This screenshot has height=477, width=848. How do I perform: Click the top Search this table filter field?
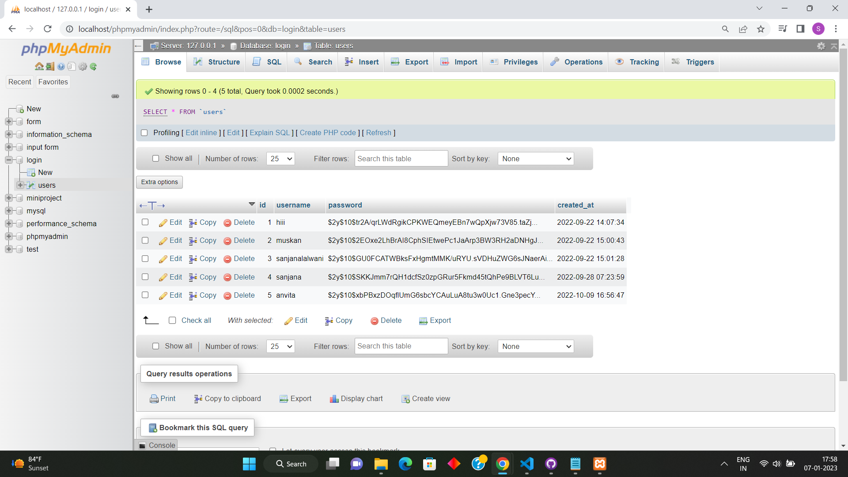tap(401, 159)
